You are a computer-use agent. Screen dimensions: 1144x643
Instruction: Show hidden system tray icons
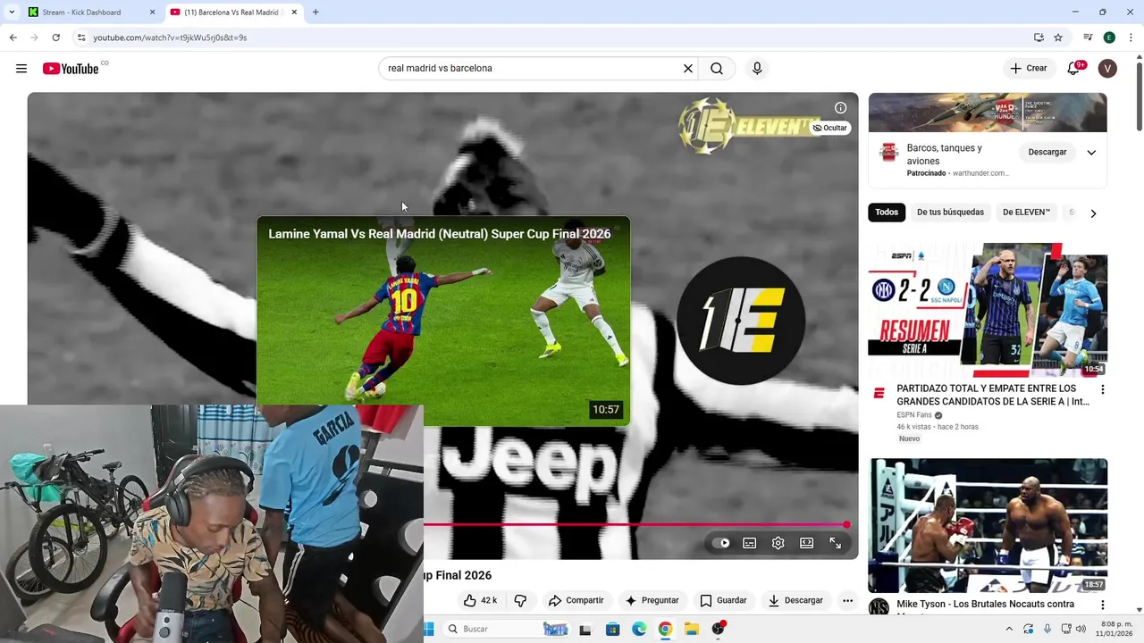pyautogui.click(x=1009, y=630)
